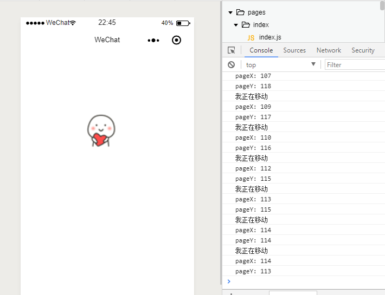
Task: Open the index.js file
Action: click(270, 37)
